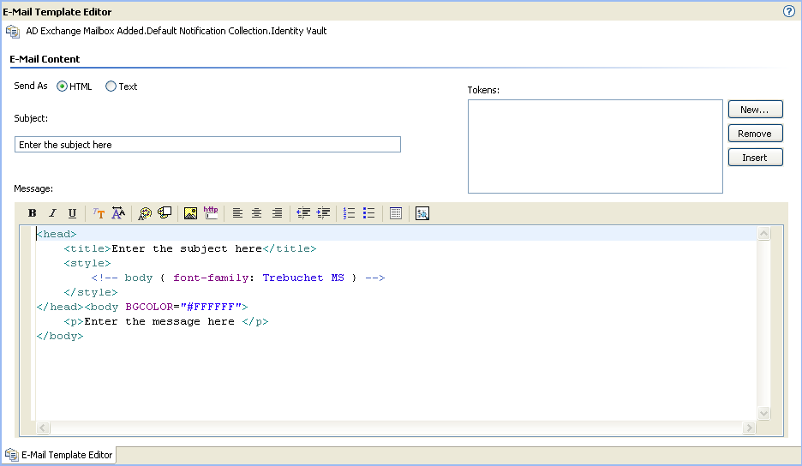
Task: Open the font color palette icon
Action: [x=145, y=213]
